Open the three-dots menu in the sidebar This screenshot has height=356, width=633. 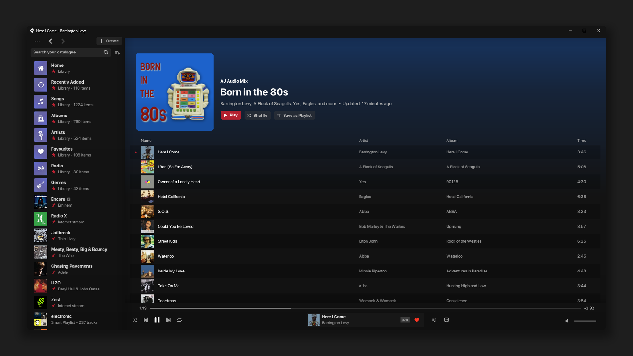[x=37, y=41]
